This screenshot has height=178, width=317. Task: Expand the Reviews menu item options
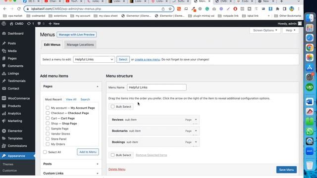pyautogui.click(x=196, y=120)
